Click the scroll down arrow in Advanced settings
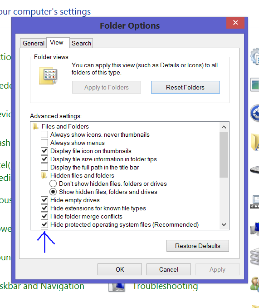The height and width of the screenshot is (308, 259). pos(224,224)
